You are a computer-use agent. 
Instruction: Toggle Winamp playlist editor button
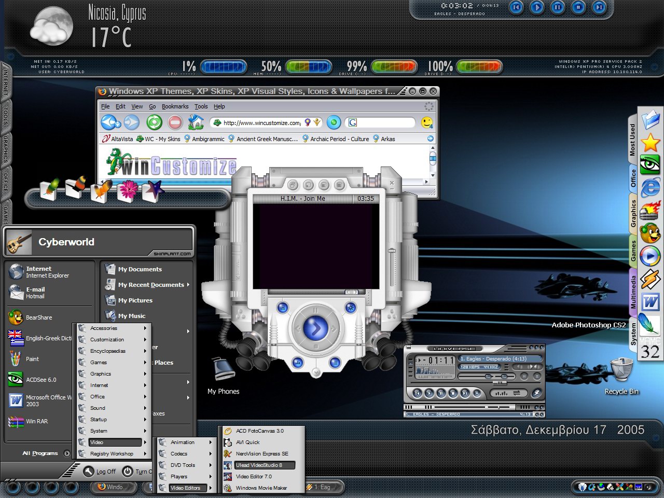537,377
